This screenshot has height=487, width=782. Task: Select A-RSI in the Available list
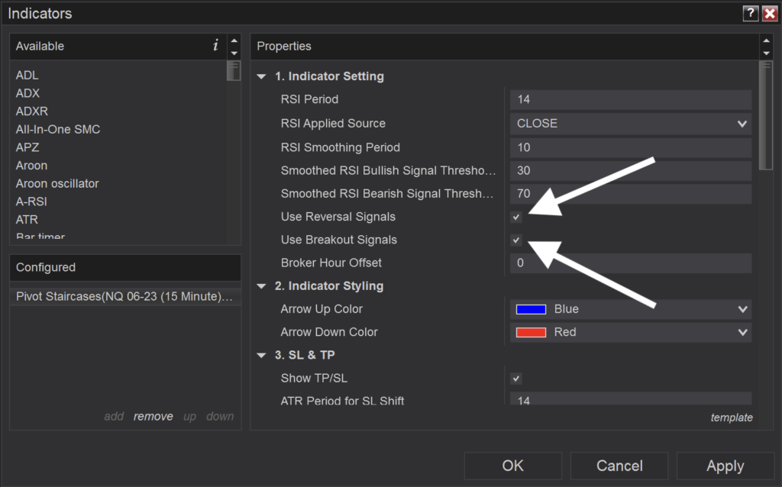[31, 202]
